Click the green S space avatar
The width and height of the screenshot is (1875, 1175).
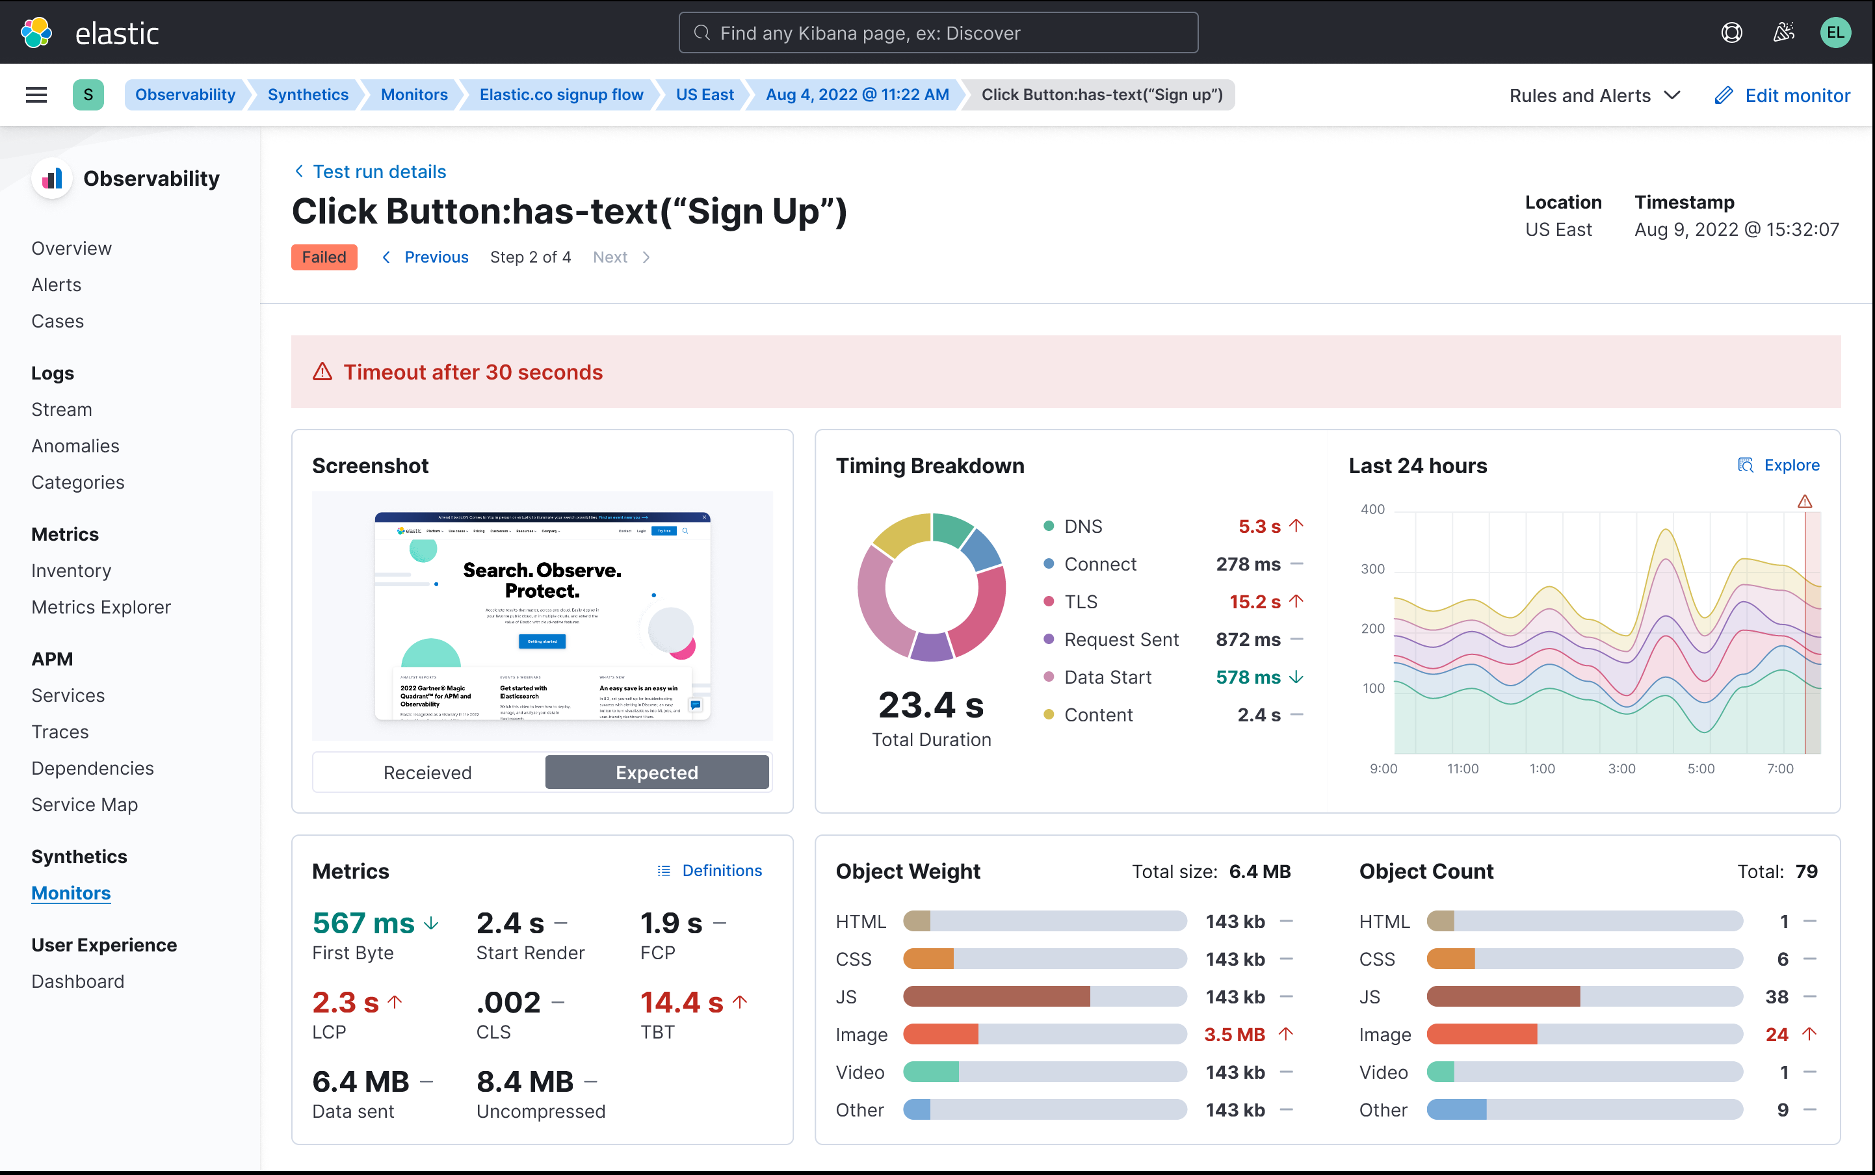[x=88, y=95]
